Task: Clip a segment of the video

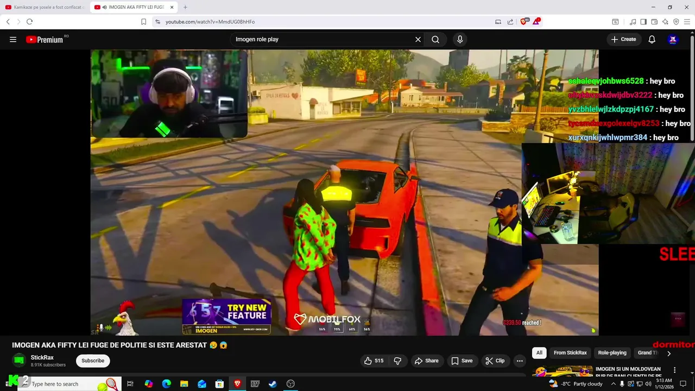Action: (495, 361)
